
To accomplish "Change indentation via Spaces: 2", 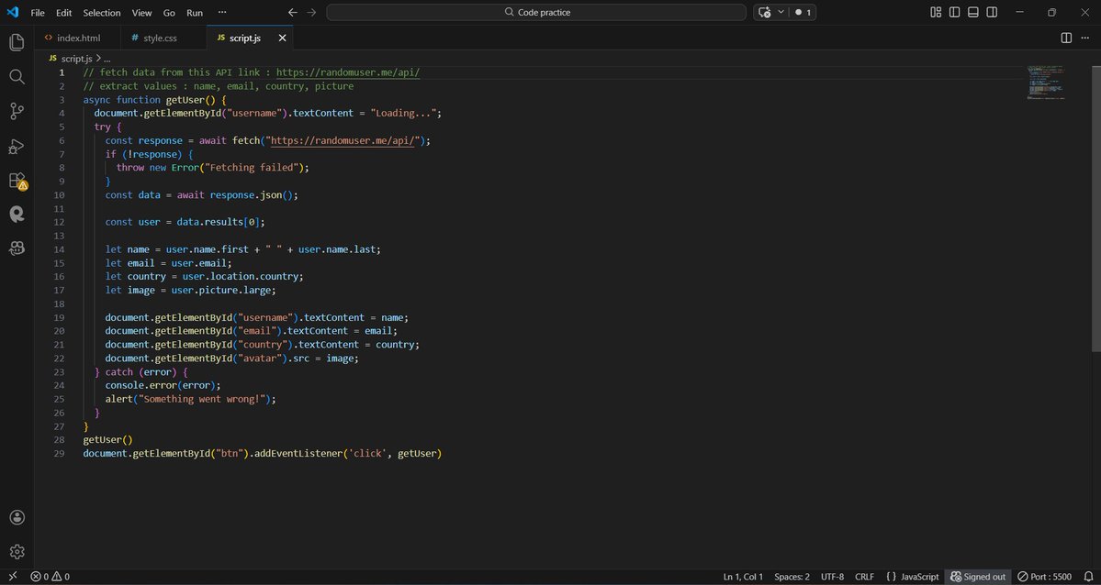I will click(792, 577).
